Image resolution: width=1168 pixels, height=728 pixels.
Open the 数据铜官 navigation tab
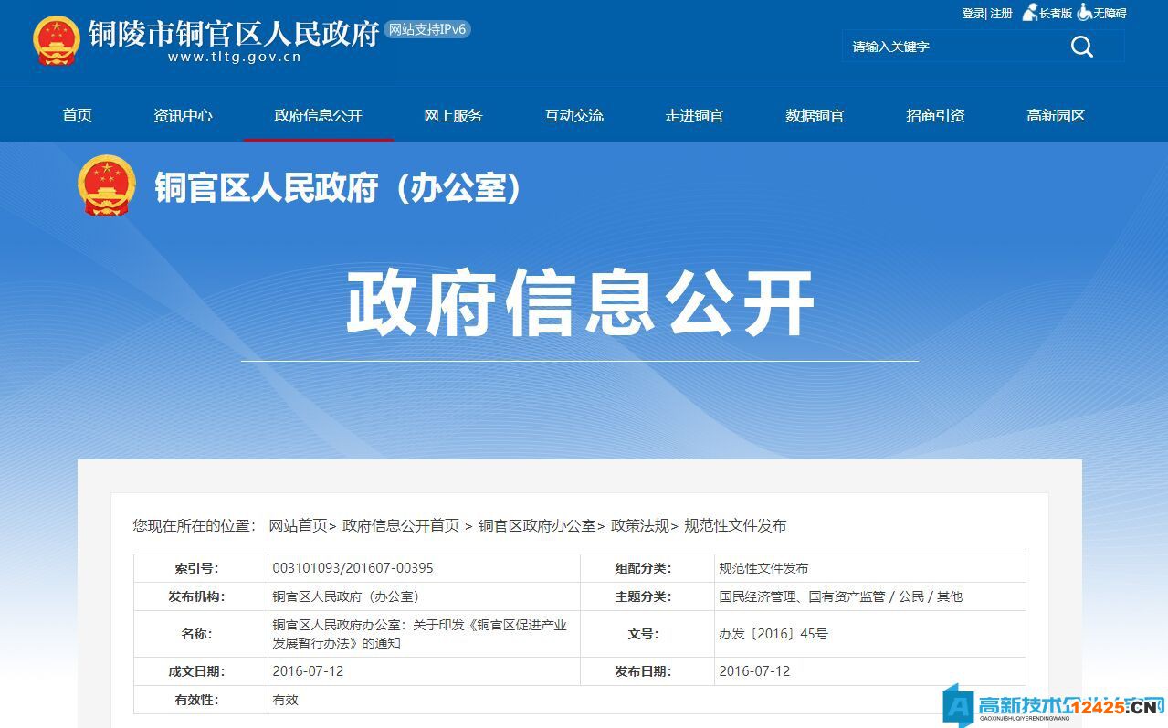point(814,115)
